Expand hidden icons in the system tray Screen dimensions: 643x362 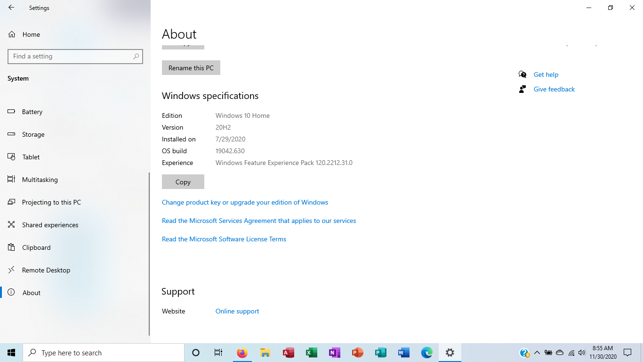click(x=537, y=352)
